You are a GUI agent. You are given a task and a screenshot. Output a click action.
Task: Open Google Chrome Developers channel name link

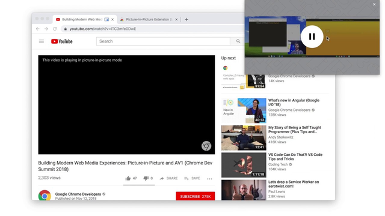click(x=78, y=194)
